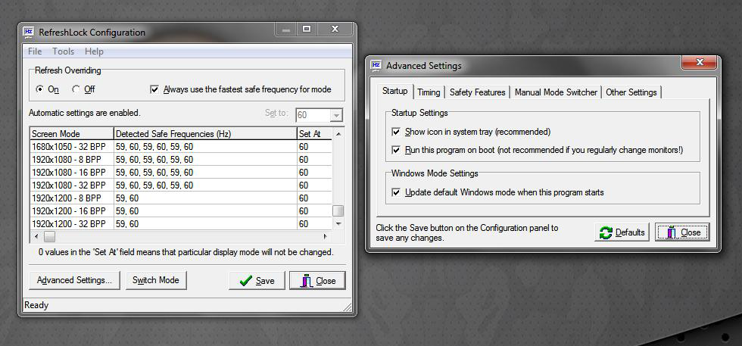Click the Switch Mode button
742x346 pixels.
[x=156, y=280]
